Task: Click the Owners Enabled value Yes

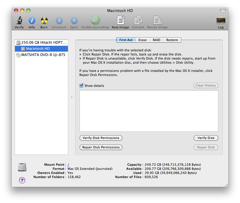Action: click(x=70, y=173)
